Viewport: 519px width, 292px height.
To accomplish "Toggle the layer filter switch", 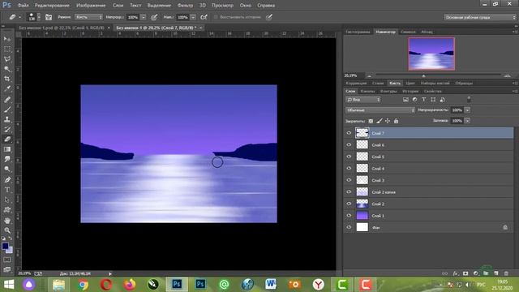I will click(469, 99).
